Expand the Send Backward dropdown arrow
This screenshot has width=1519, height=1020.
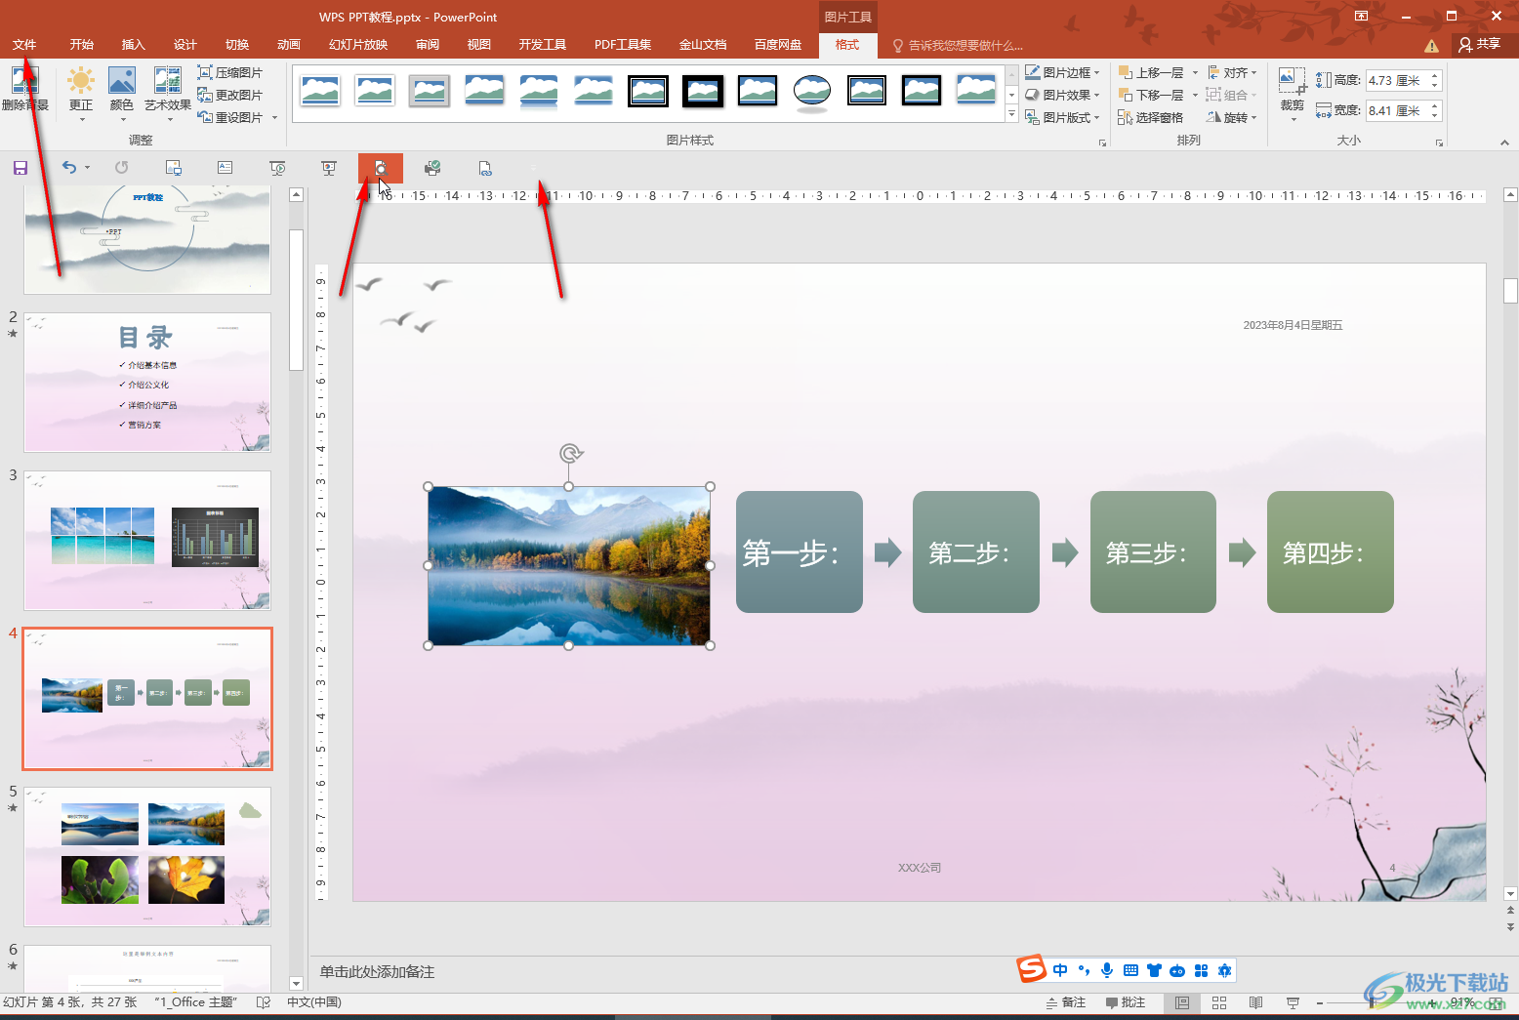[x=1195, y=95]
